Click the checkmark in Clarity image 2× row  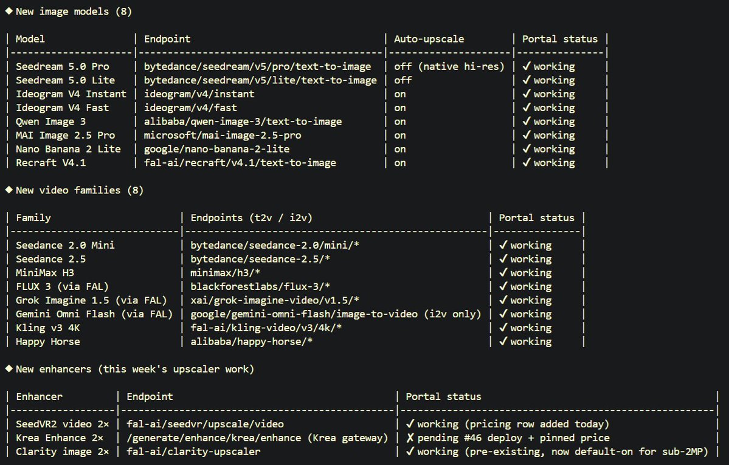(410, 451)
